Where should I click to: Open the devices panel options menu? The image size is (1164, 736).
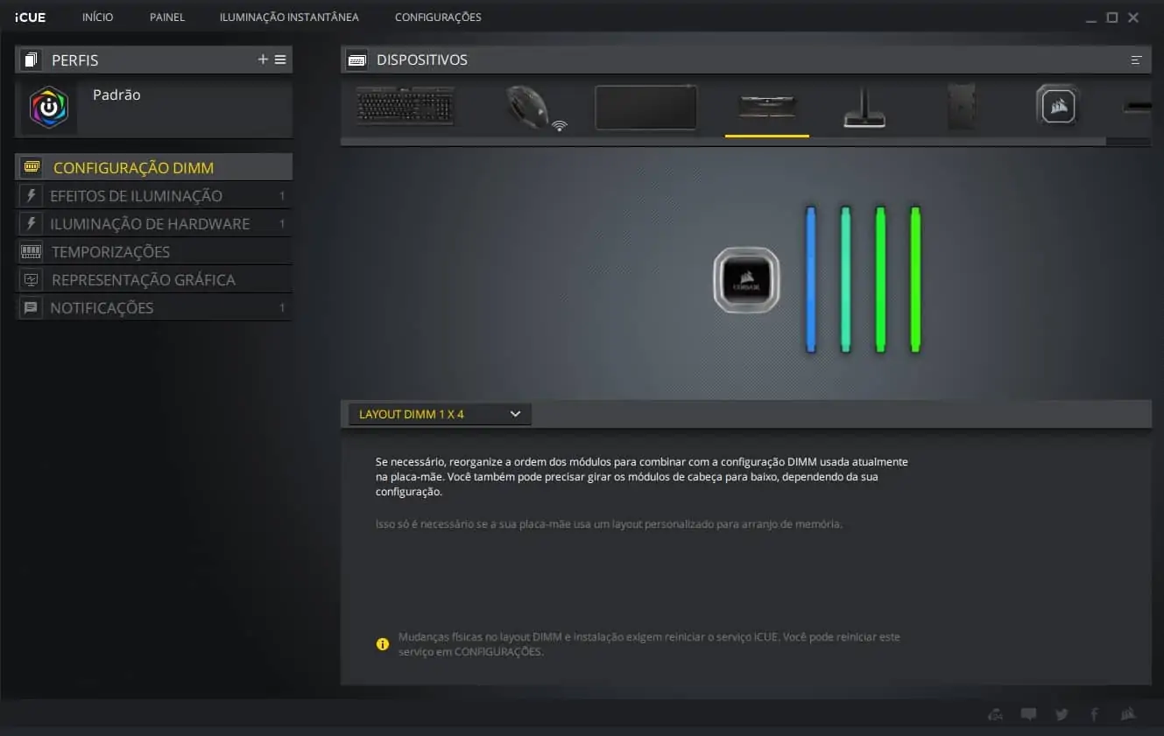coord(1136,60)
